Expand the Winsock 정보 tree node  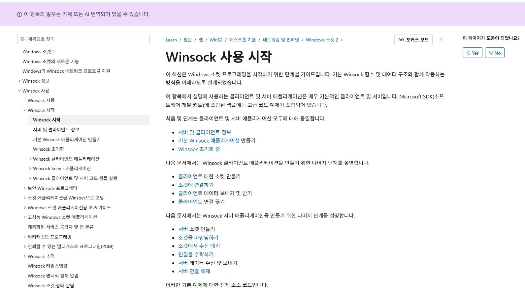(19, 81)
